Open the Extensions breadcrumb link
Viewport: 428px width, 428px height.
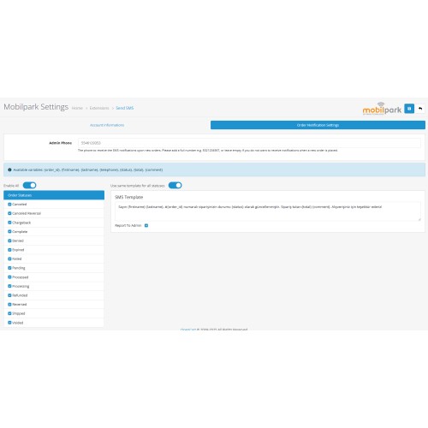(x=99, y=108)
